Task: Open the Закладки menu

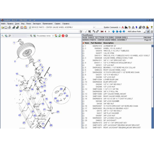Action: (36, 24)
